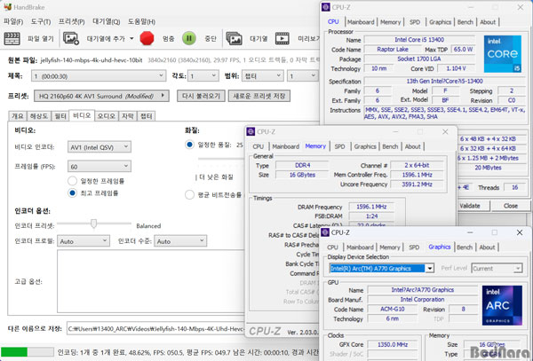
Task: Click the 중단 pause label in toolbar
Action: tap(211, 39)
